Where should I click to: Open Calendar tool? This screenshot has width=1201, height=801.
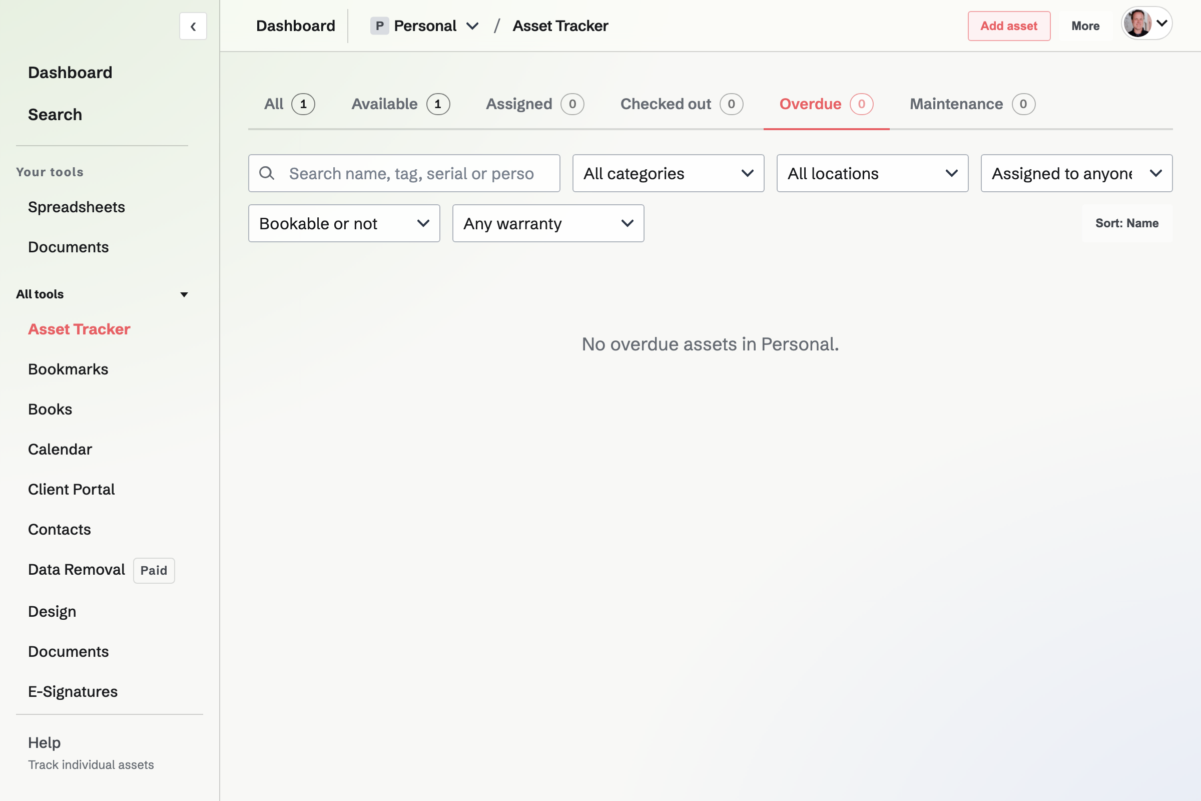(60, 449)
